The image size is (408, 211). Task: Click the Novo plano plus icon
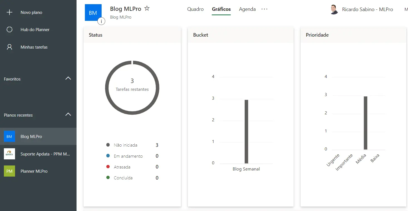[x=10, y=12]
